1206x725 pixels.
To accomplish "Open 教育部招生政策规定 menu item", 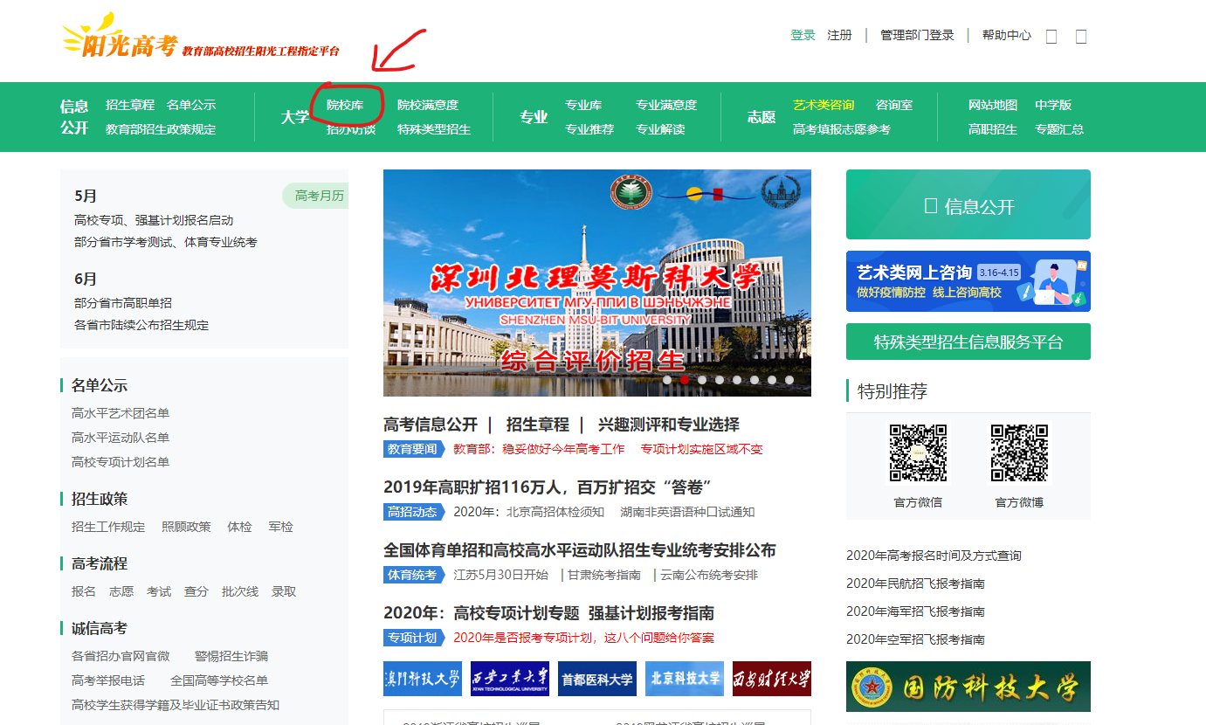I will pyautogui.click(x=161, y=129).
